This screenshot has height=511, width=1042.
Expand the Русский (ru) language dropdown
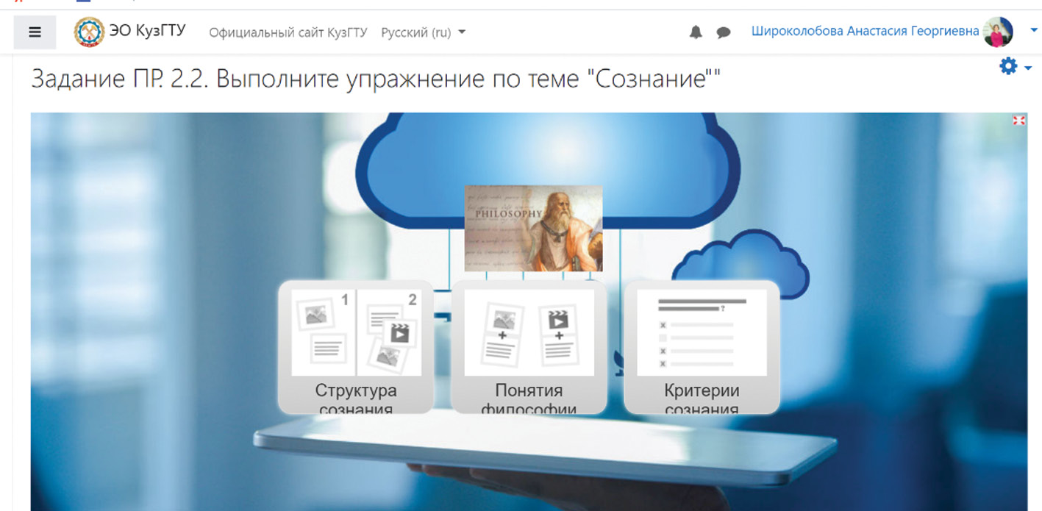423,32
